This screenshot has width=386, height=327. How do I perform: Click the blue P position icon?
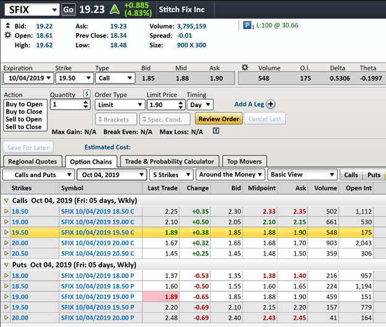248,27
